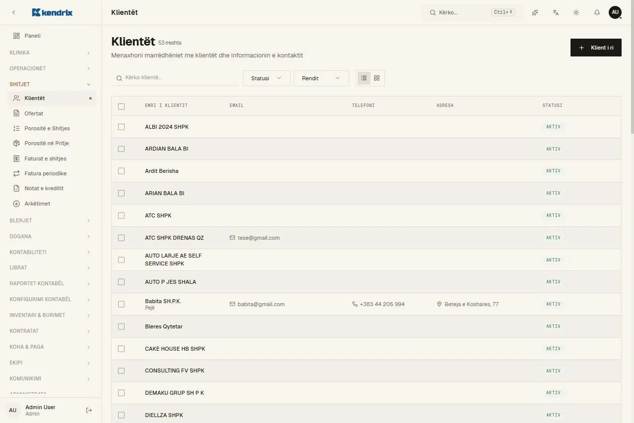Expand the BLERJET sidebar section
This screenshot has width=634, height=423.
coord(50,220)
